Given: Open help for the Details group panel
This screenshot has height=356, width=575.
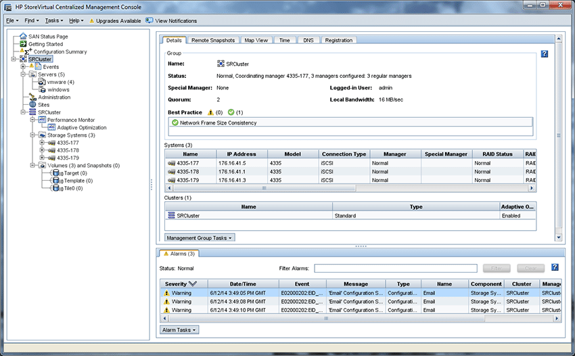Looking at the screenshot, I should [x=545, y=54].
